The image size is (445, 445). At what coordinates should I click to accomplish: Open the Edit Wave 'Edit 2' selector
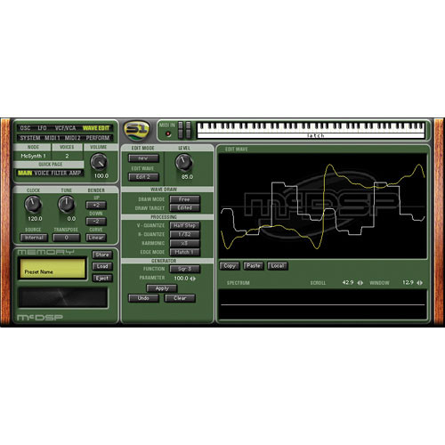click(x=143, y=177)
